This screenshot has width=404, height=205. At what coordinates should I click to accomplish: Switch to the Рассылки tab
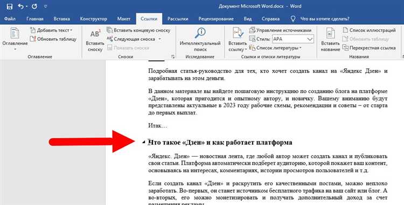[x=178, y=19]
